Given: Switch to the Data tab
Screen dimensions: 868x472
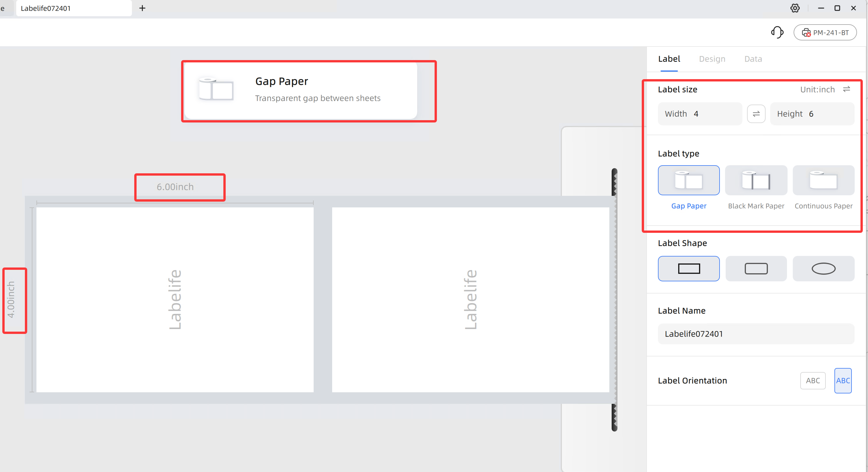Looking at the screenshot, I should point(753,59).
